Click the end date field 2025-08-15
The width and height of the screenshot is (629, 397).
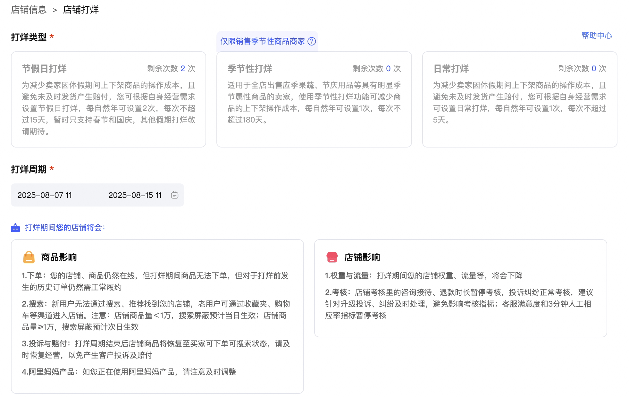coord(135,195)
